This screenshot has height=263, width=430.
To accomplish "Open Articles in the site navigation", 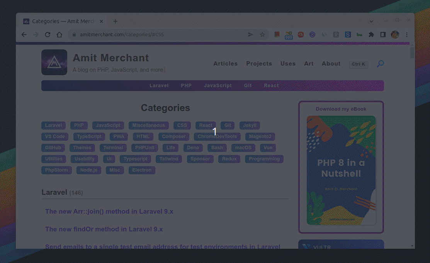I will tap(225, 64).
